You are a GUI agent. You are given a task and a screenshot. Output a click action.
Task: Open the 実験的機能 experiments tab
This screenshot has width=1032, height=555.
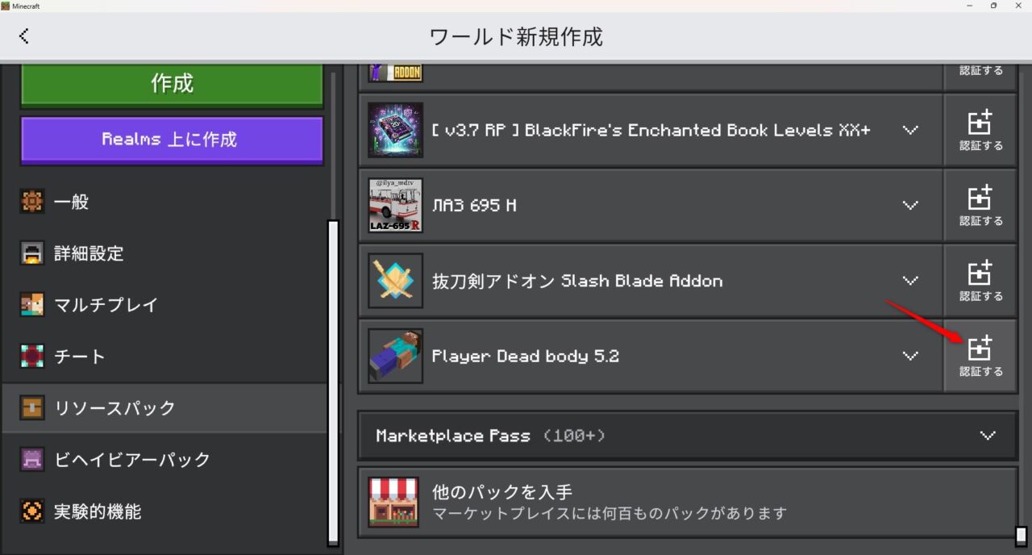pos(164,511)
